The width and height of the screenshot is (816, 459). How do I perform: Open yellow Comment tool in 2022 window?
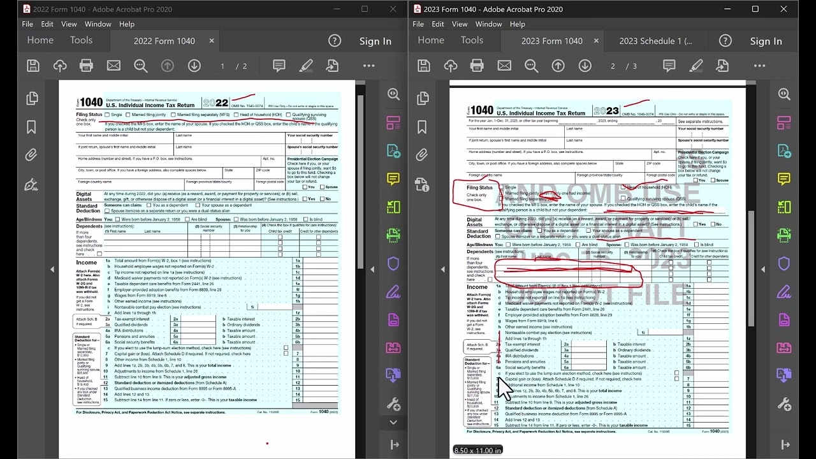pyautogui.click(x=393, y=179)
